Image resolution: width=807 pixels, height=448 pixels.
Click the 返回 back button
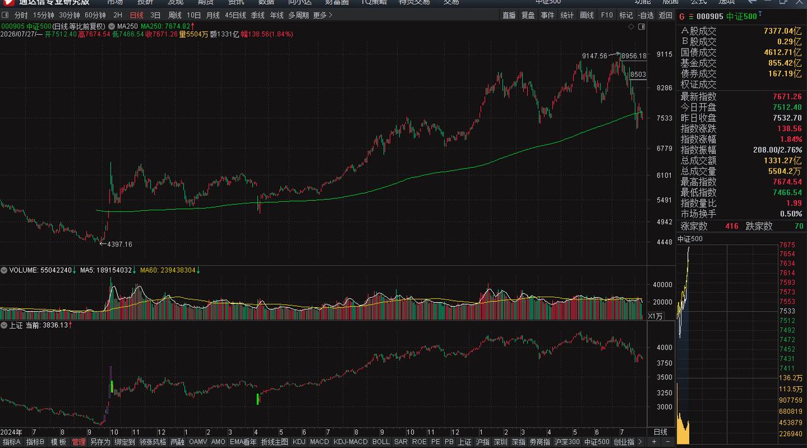pos(666,15)
